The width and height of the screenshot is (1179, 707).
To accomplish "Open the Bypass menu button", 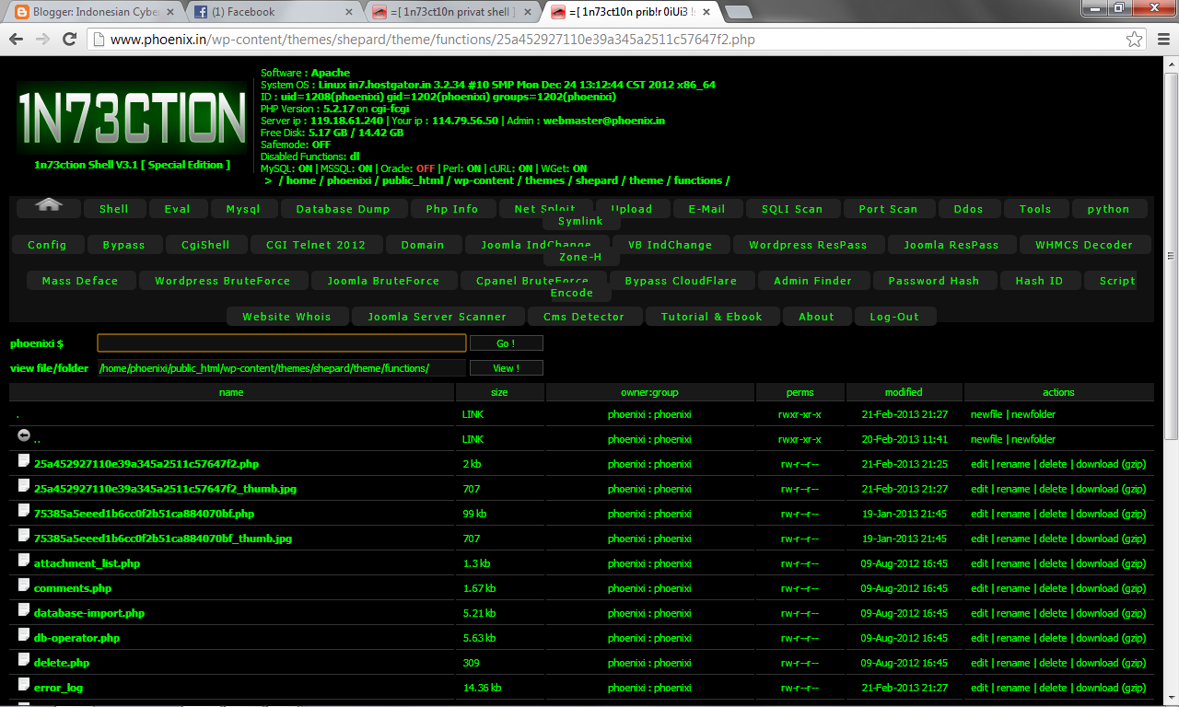I will pyautogui.click(x=123, y=245).
